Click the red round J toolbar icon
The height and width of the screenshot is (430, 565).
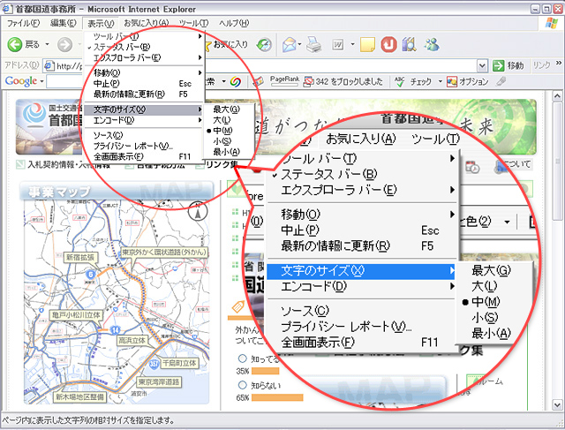click(x=388, y=45)
